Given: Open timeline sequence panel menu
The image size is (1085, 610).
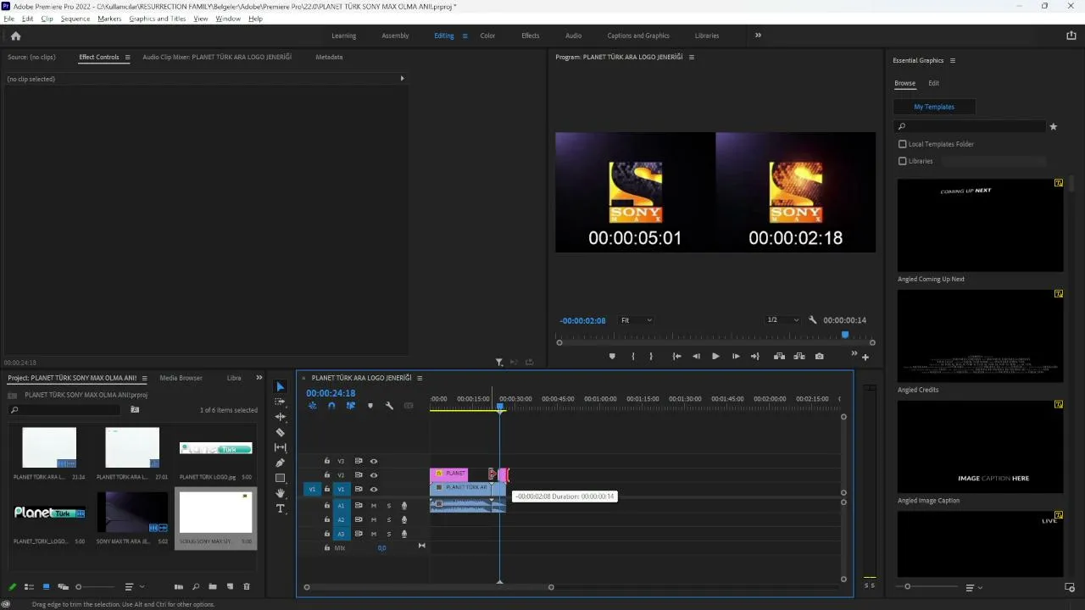Looking at the screenshot, I should click(420, 378).
